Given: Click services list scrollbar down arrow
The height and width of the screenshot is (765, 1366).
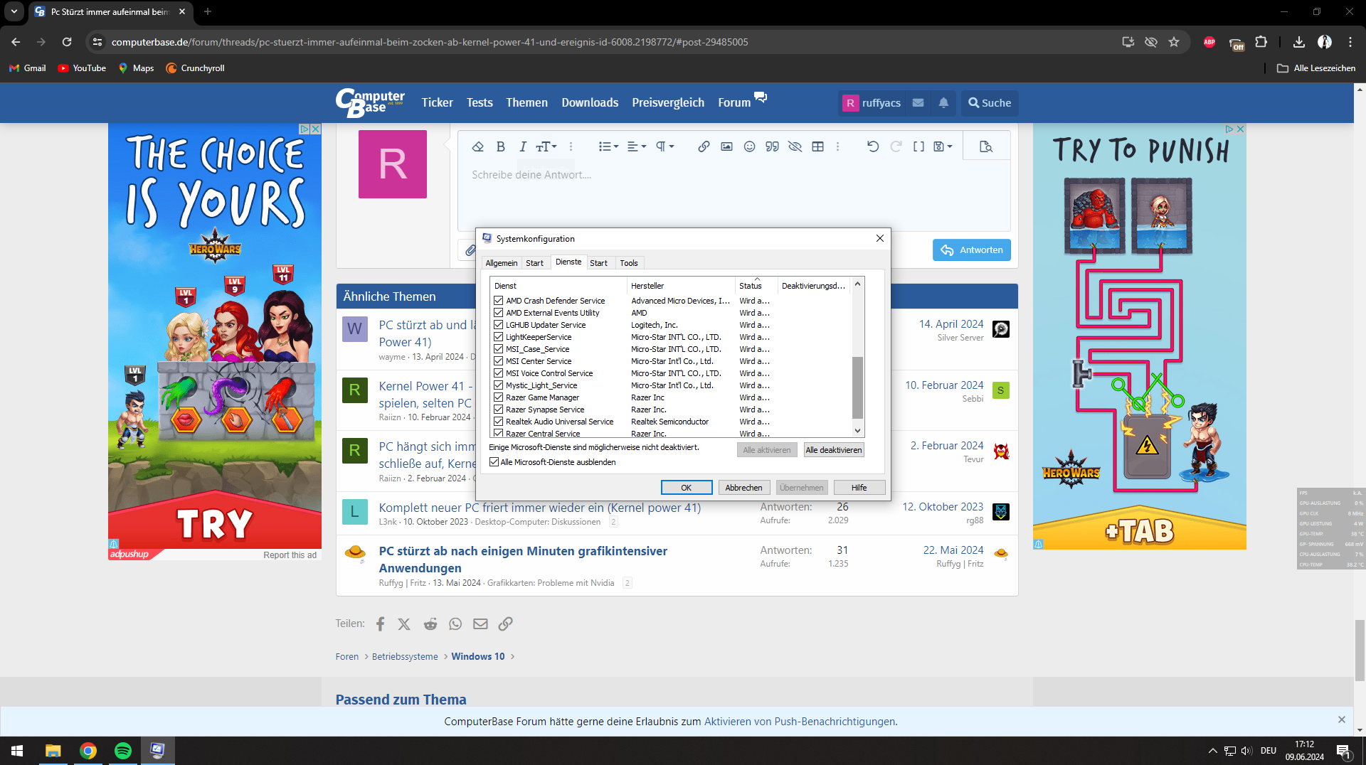Looking at the screenshot, I should (857, 431).
